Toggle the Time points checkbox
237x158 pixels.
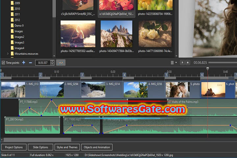3,63
